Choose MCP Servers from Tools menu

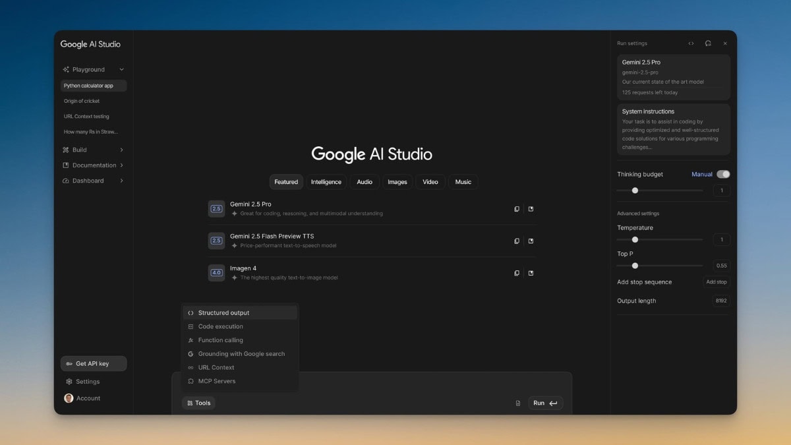pyautogui.click(x=240, y=381)
